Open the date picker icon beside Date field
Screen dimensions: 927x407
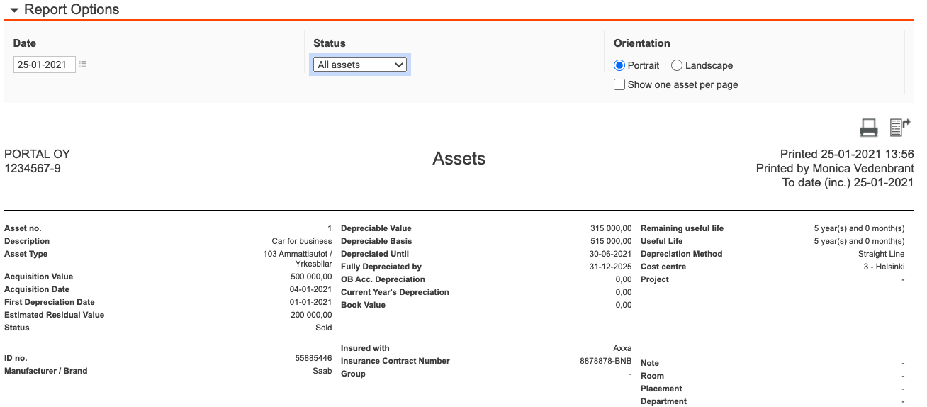pyautogui.click(x=83, y=65)
